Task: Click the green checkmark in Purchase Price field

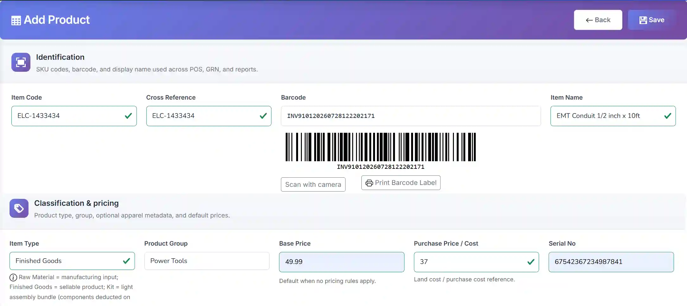Action: point(531,262)
